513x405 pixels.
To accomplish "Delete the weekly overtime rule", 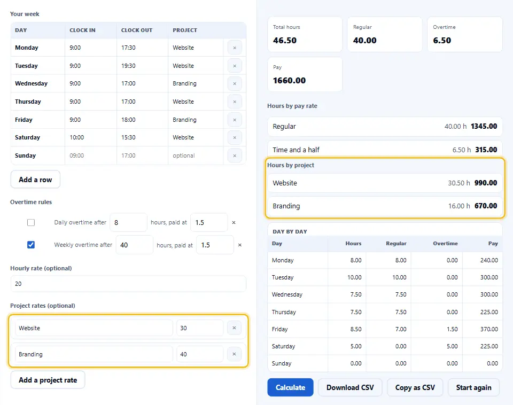I will 240,245.
